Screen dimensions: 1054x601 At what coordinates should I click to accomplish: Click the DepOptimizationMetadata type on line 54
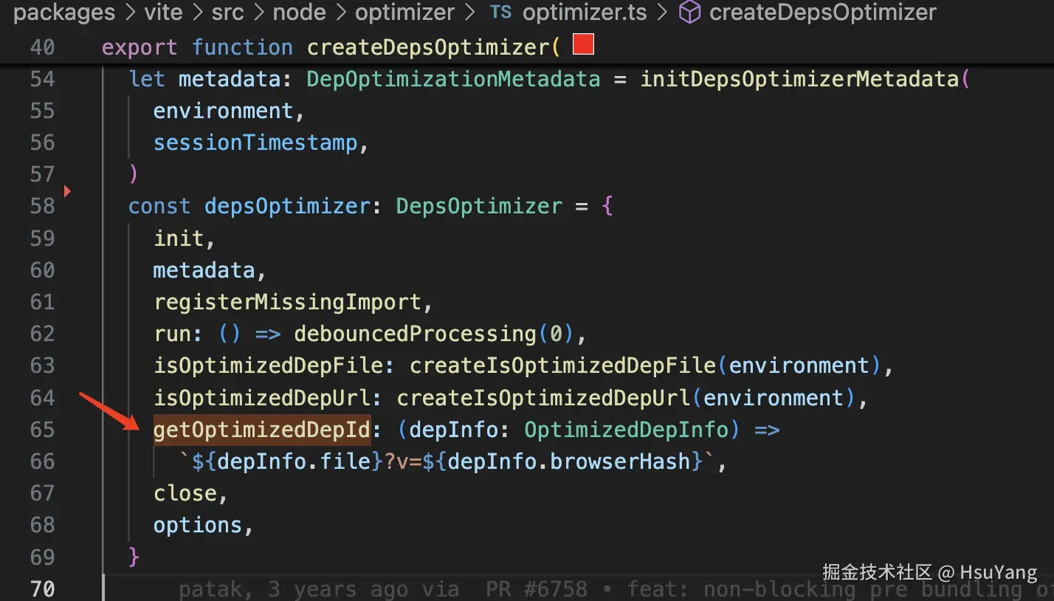point(453,79)
